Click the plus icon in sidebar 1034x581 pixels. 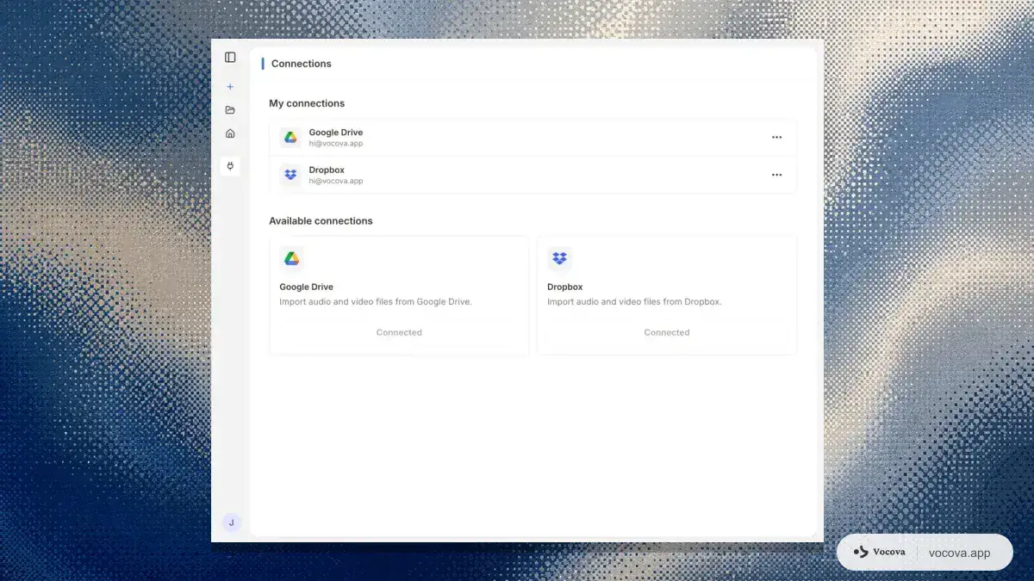click(x=230, y=87)
